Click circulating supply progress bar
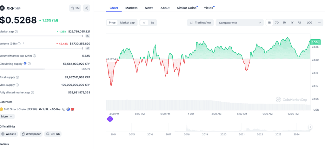 (39, 69)
